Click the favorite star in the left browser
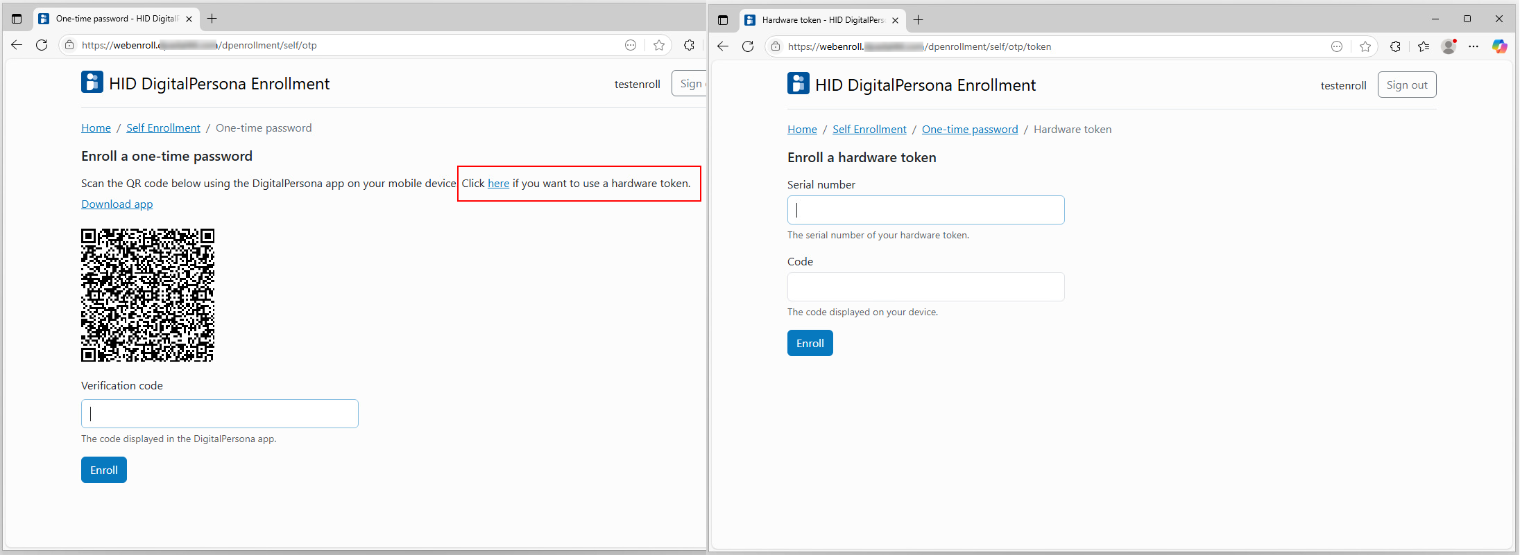 click(x=658, y=45)
